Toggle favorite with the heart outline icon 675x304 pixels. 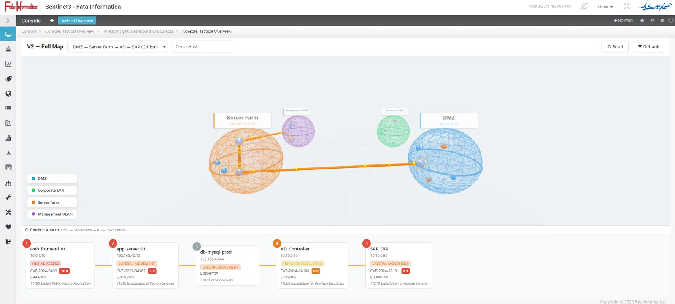click(x=671, y=21)
